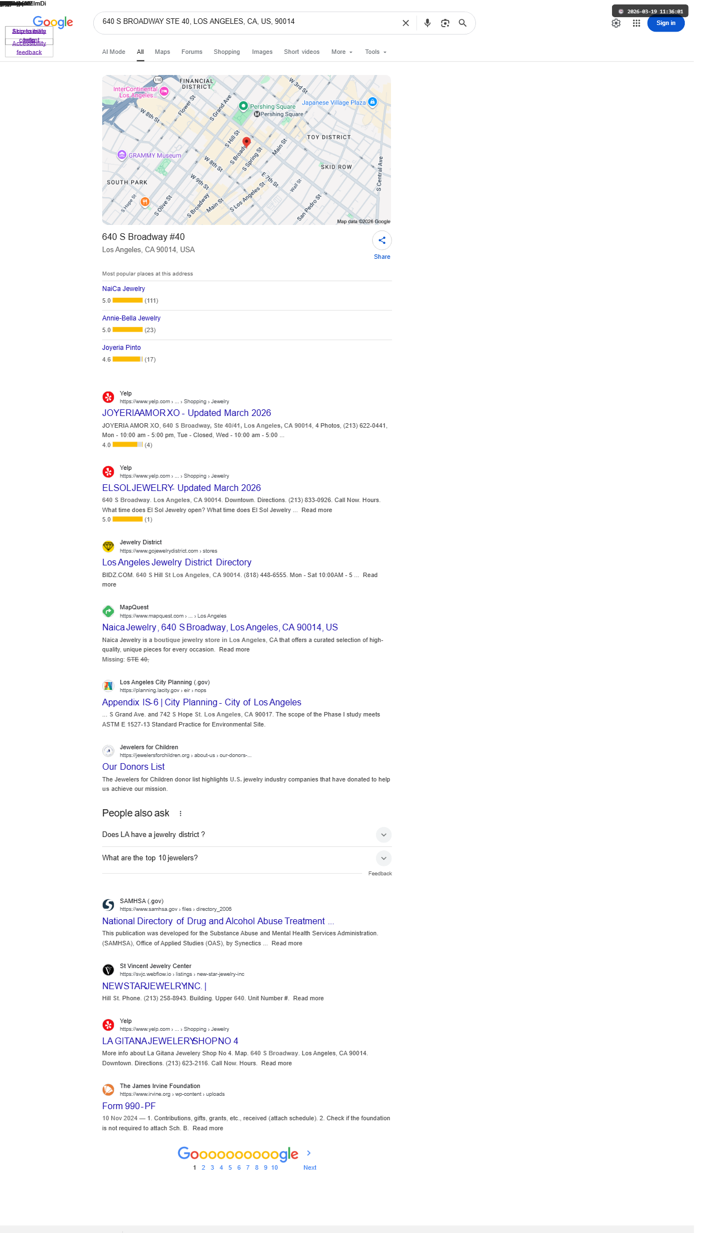Start voice search with the microphone icon
This screenshot has width=702, height=1233.
[427, 23]
